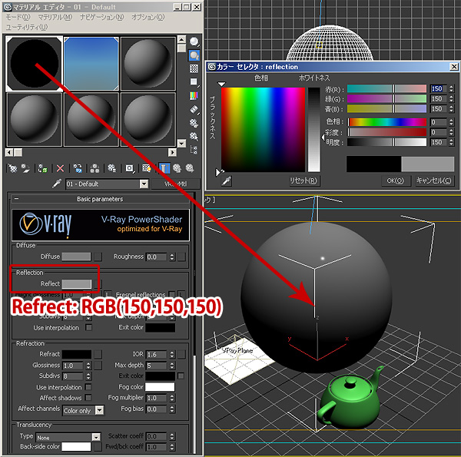Click the Select by Material icon
This screenshot has height=457, width=461.
coord(194,137)
